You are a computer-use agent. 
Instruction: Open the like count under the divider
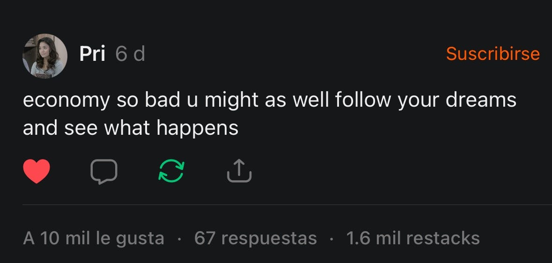click(x=94, y=238)
